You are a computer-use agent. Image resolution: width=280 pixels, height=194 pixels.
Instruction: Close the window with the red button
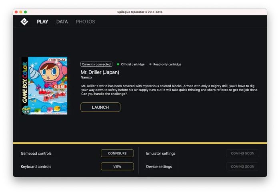pyautogui.click(x=16, y=12)
